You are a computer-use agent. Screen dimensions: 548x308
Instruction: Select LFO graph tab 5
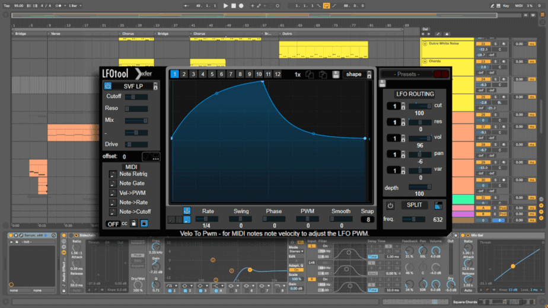point(212,74)
